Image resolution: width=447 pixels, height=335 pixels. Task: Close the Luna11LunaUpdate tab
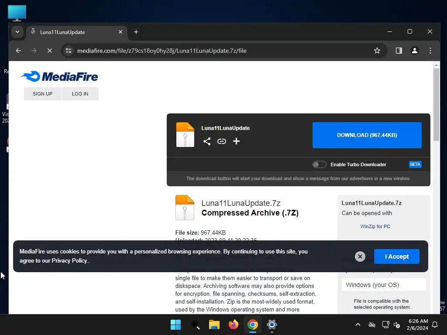[120, 32]
